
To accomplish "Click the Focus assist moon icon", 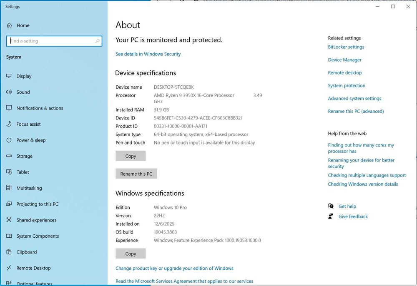I will 9,124.
